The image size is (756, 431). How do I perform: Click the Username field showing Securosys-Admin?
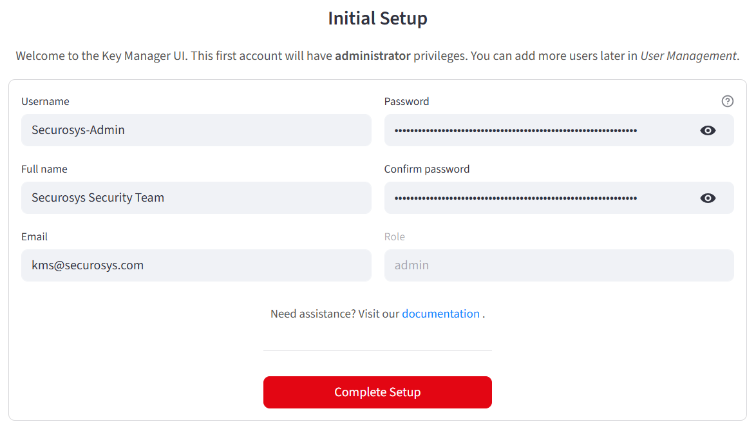(x=196, y=130)
